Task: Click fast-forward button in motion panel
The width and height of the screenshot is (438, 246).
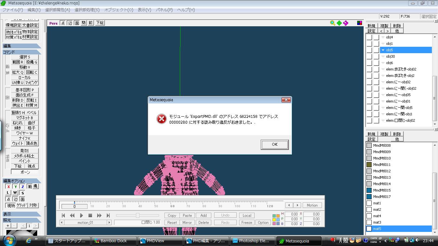Action: pos(99,216)
